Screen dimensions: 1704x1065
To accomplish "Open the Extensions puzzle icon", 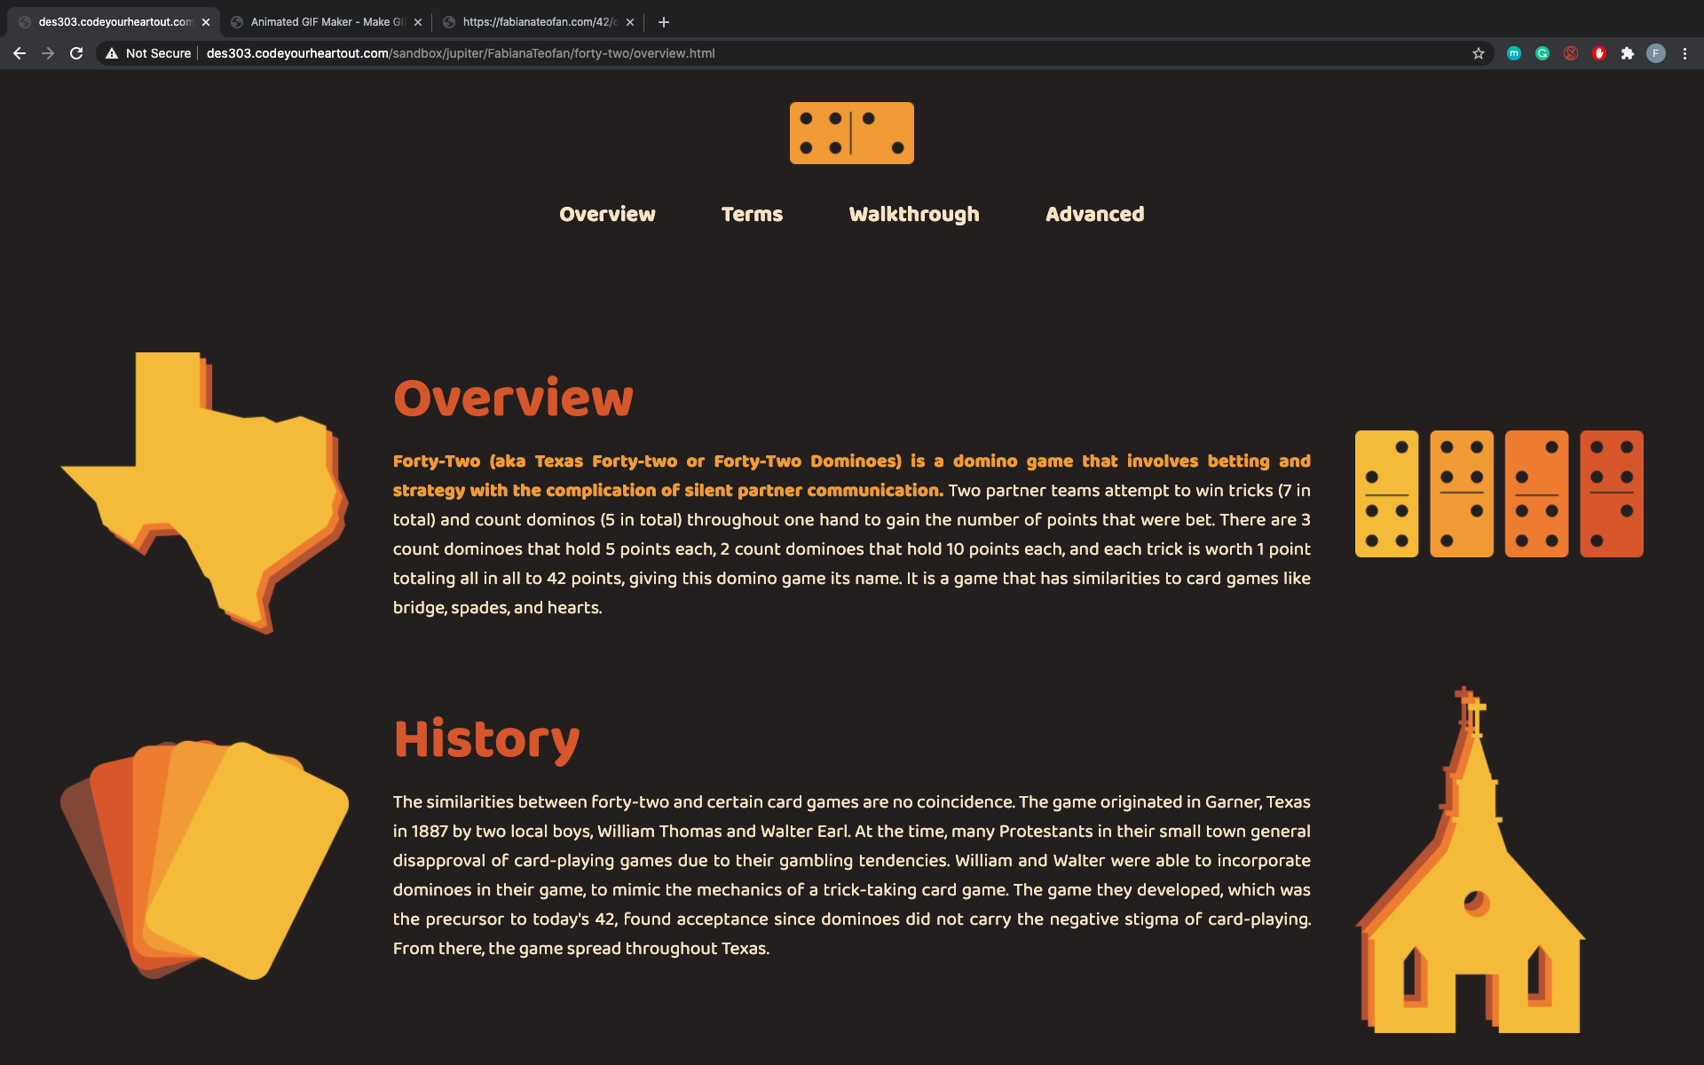I will tap(1627, 53).
